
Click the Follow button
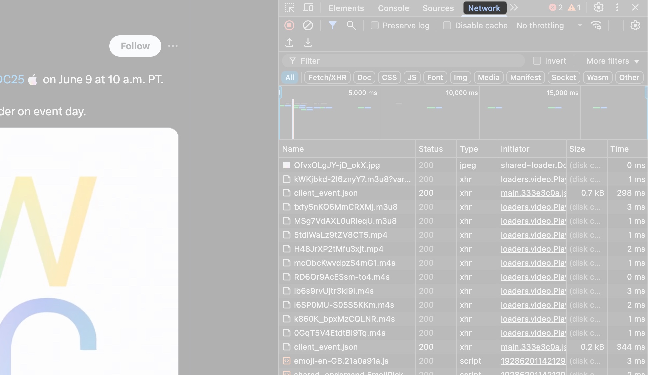click(135, 46)
